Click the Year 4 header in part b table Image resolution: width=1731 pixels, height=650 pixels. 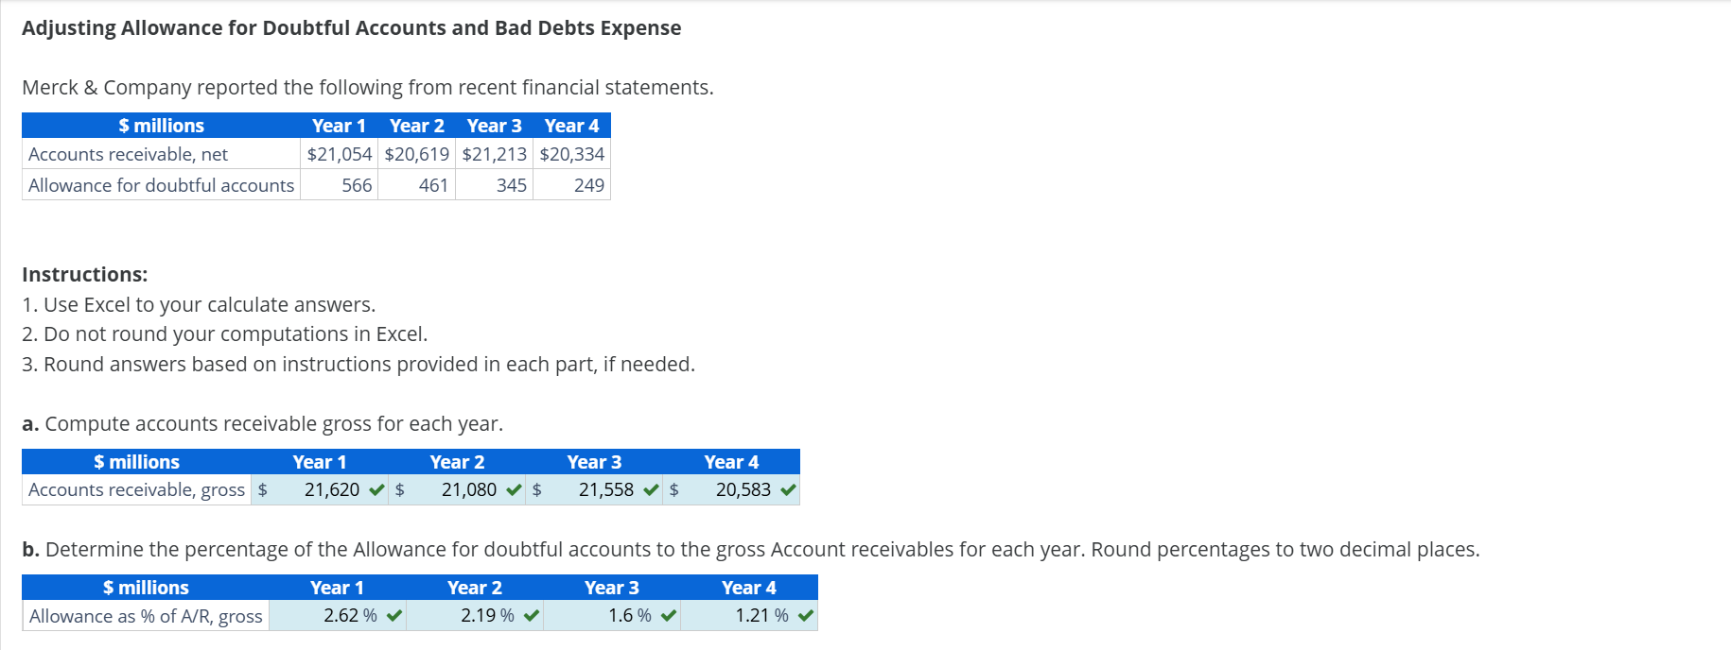click(749, 587)
